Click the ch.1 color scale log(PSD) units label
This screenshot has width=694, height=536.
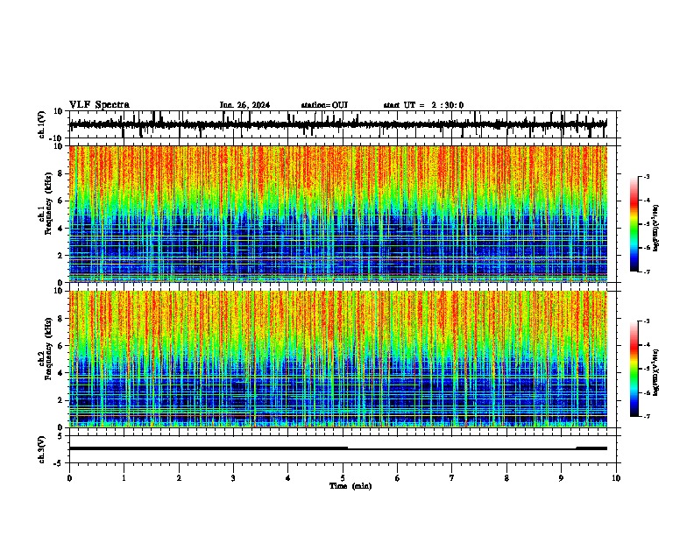tap(655, 228)
